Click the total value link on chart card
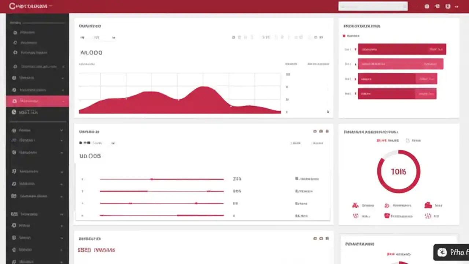The image size is (469, 264). (x=91, y=52)
